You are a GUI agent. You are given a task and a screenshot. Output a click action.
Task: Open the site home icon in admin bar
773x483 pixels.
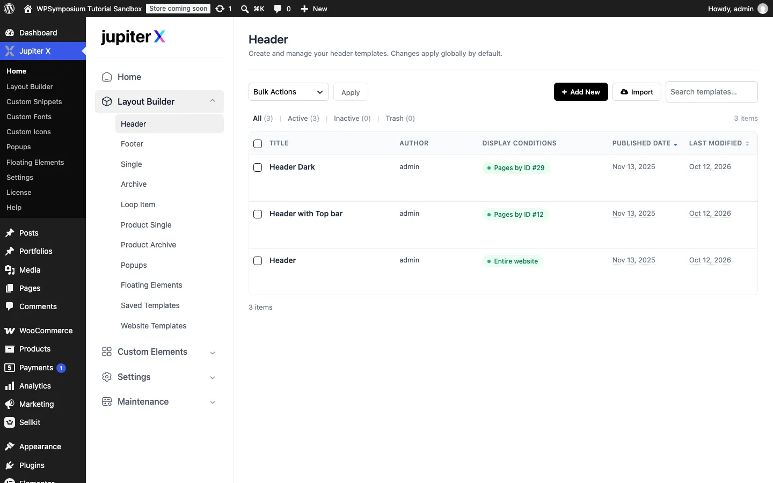[28, 9]
